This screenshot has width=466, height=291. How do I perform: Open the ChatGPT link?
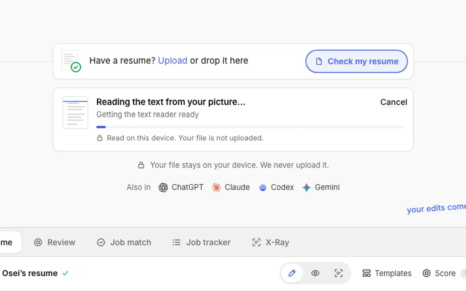pyautogui.click(x=181, y=187)
